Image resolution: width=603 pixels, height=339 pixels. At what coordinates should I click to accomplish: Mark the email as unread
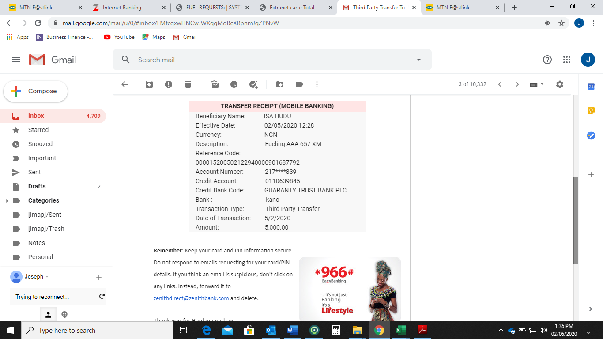(215, 84)
